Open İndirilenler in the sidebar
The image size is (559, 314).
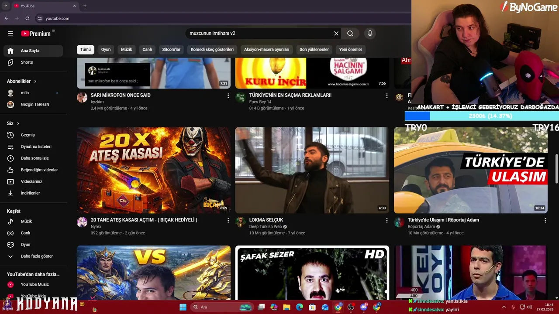coord(33,193)
